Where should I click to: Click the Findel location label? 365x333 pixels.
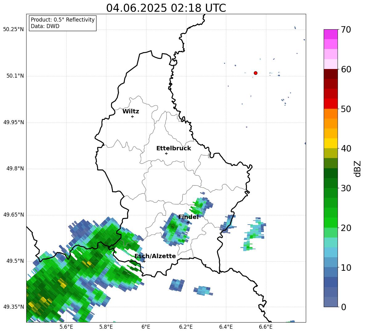pos(188,217)
